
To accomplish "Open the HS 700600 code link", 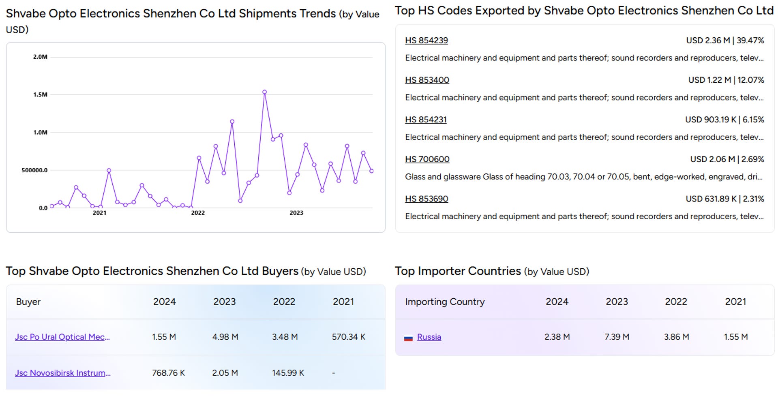I will pyautogui.click(x=427, y=159).
